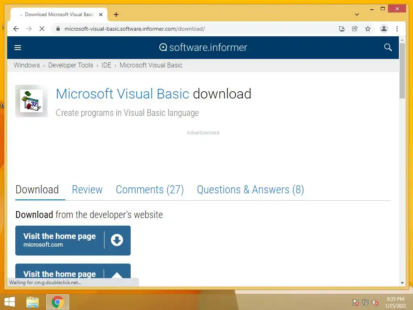Viewport: 413px width, 310px height.
Task: Click the page vertical scrollbar thumb
Action: [402, 71]
